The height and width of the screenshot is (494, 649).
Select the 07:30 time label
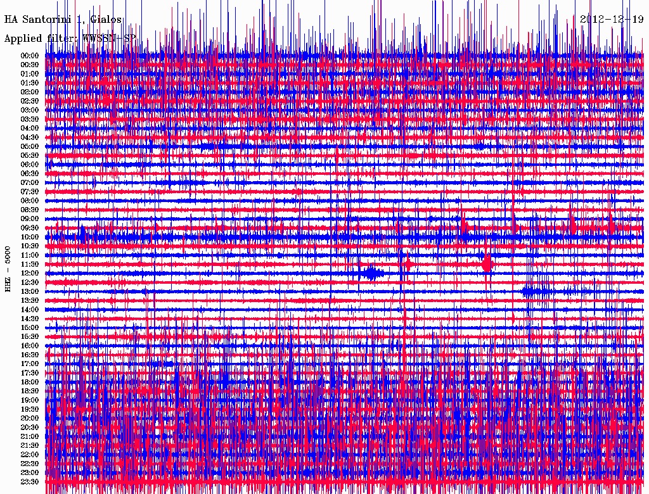coord(30,192)
